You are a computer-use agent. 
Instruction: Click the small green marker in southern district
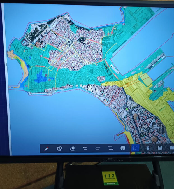click(127, 109)
